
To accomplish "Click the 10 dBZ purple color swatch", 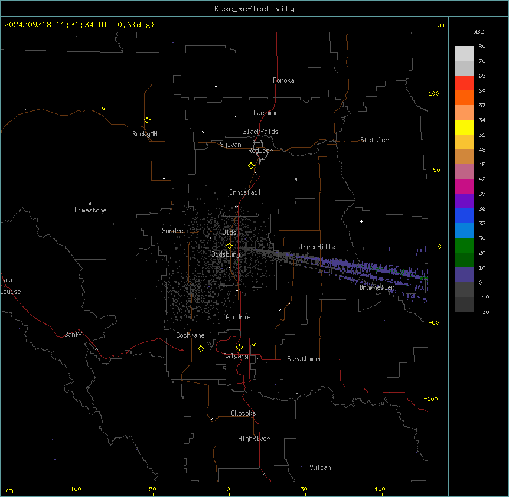I will click(x=464, y=275).
